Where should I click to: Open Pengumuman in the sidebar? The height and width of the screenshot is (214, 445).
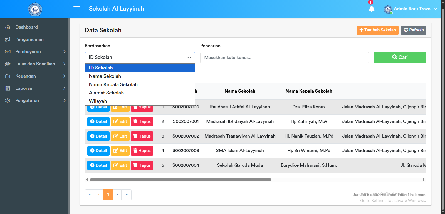point(29,39)
